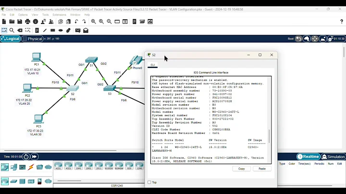
Task: Open the View menu
Action: [x=35, y=15]
